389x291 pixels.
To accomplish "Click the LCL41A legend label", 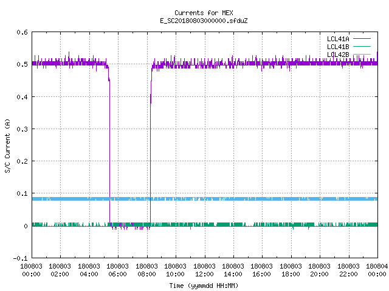I will point(338,39).
